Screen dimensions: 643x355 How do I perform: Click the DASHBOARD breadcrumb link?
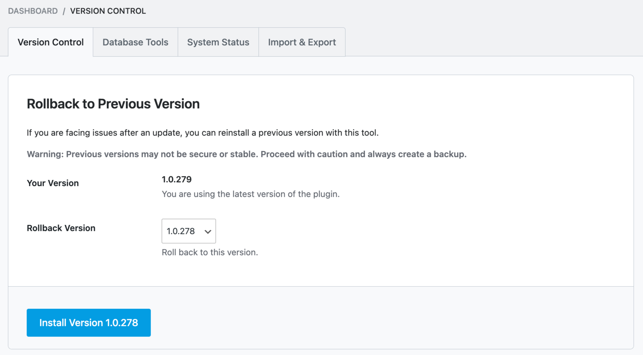click(33, 11)
